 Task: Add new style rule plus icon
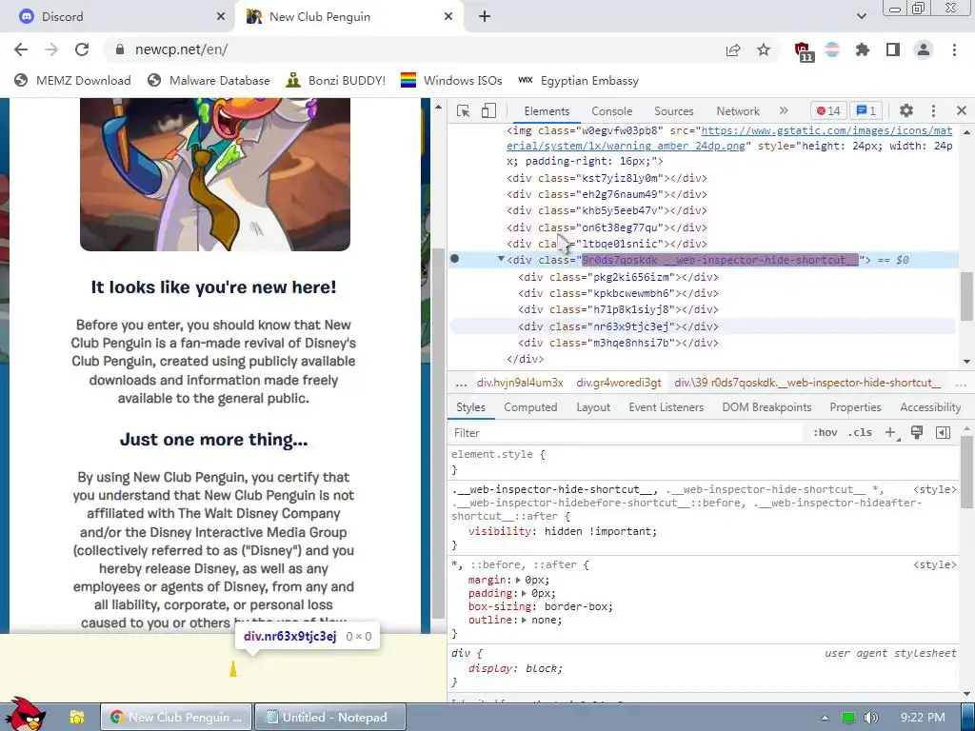pyautogui.click(x=890, y=433)
